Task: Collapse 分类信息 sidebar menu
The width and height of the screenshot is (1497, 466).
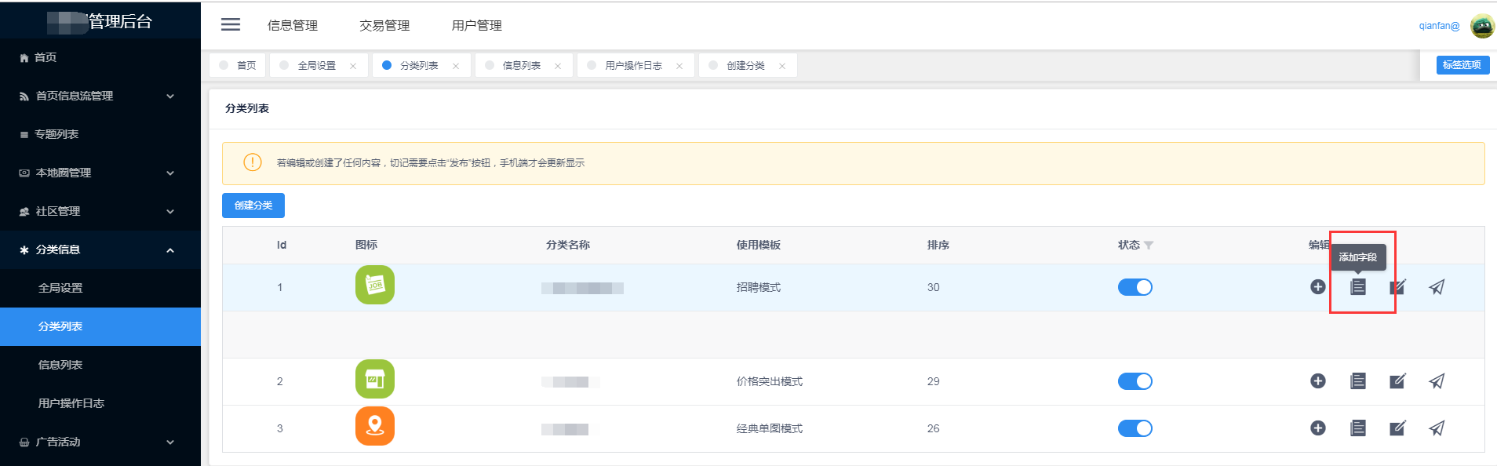Action: tap(100, 249)
